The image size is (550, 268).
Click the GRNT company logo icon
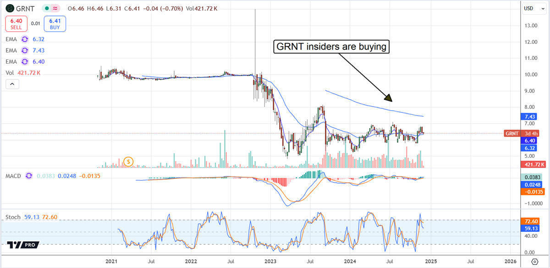[x=10, y=9]
